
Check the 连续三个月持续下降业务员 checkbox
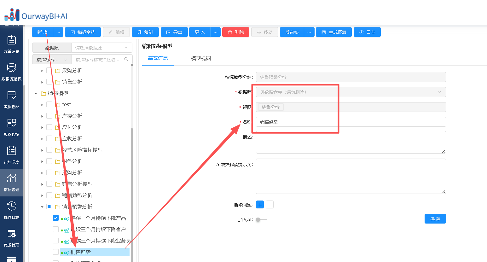56,241
